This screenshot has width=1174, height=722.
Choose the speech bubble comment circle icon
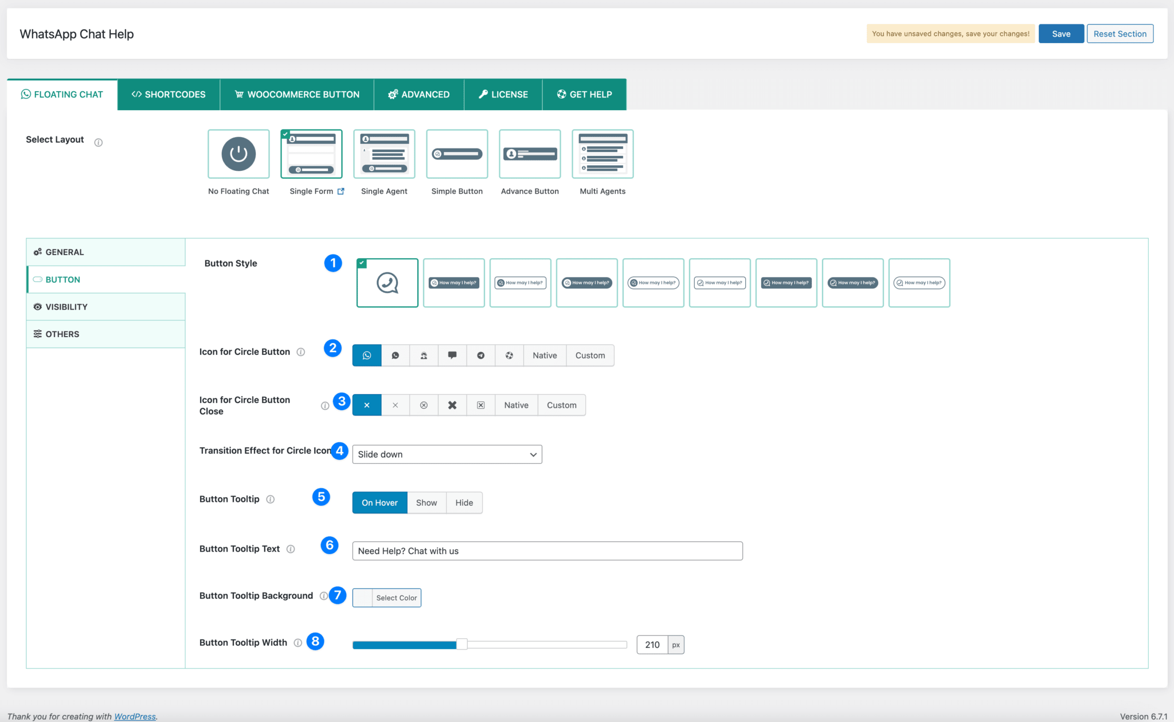click(x=452, y=356)
